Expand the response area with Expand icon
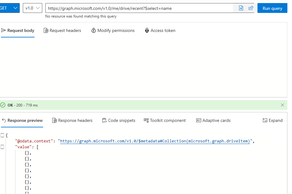Image resolution: width=292 pixels, height=194 pixels. 265,120
